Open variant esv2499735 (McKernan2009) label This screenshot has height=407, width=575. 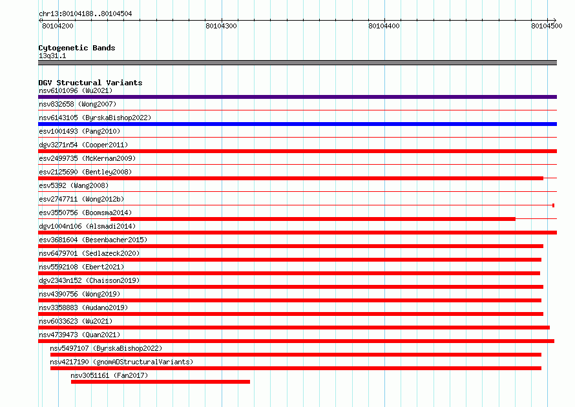pyautogui.click(x=87, y=158)
